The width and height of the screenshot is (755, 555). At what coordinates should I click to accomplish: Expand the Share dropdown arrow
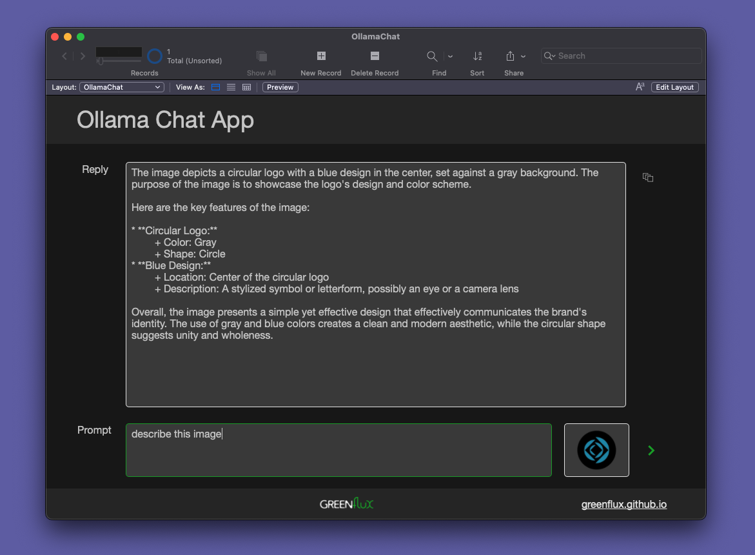point(524,56)
